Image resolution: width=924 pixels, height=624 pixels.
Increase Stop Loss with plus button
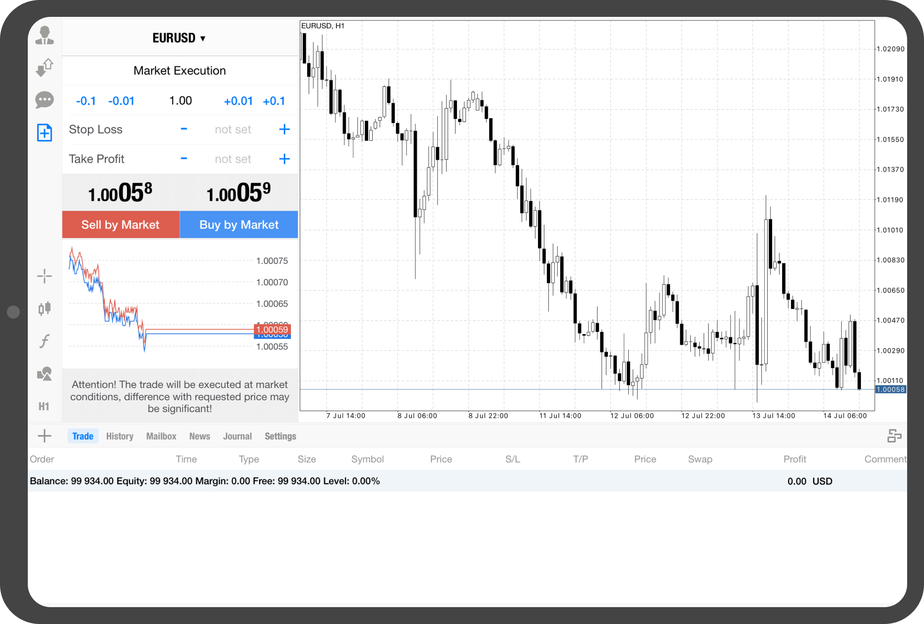(x=284, y=129)
